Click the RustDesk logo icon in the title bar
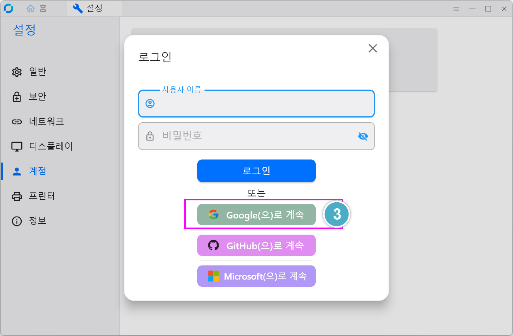The image size is (513, 336). coord(8,9)
